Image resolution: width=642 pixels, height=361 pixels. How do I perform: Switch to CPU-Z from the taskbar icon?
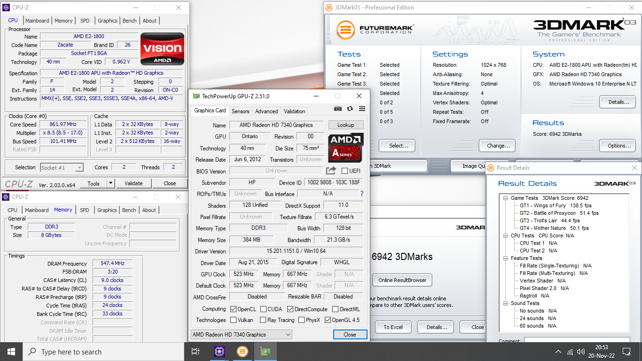[219, 352]
